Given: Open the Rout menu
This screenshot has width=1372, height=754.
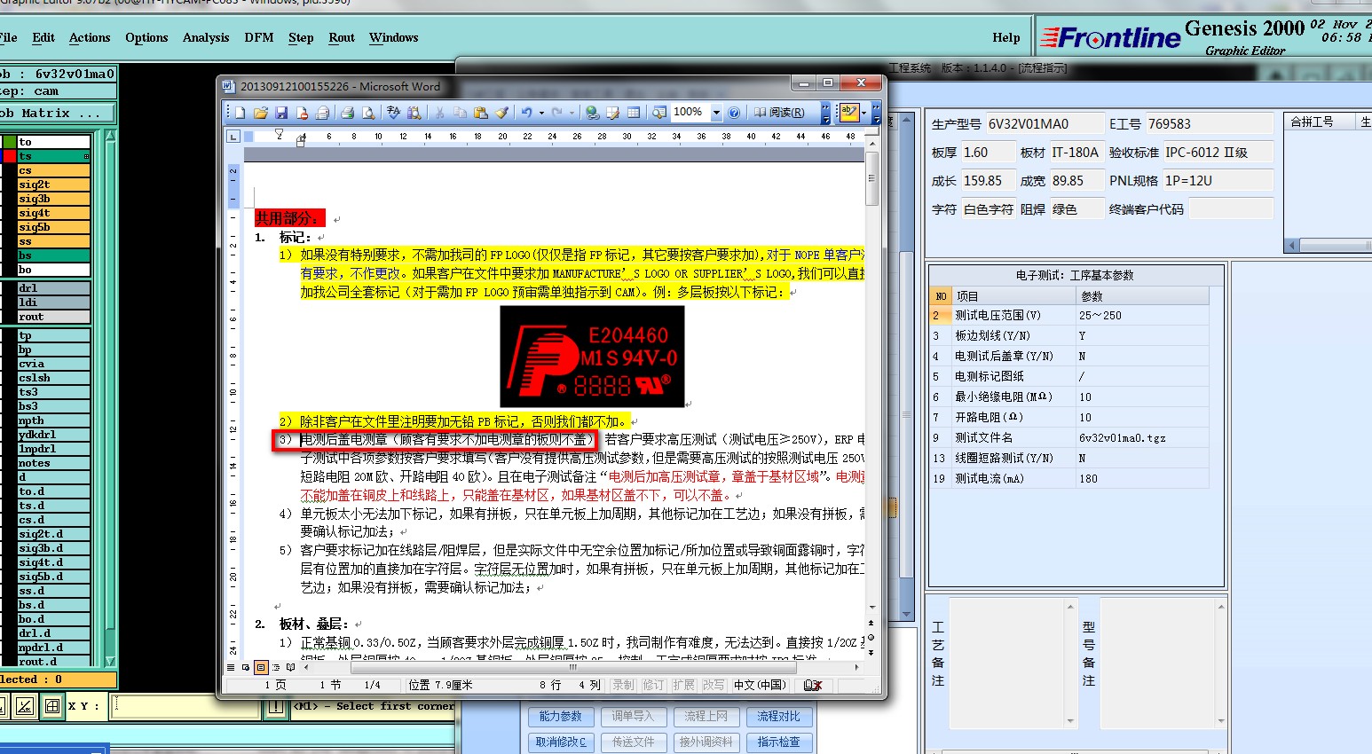Looking at the screenshot, I should [x=342, y=37].
